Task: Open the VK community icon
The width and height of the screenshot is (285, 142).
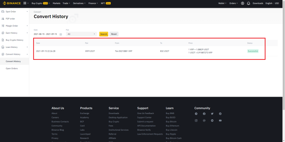Action: (x=212, y=120)
